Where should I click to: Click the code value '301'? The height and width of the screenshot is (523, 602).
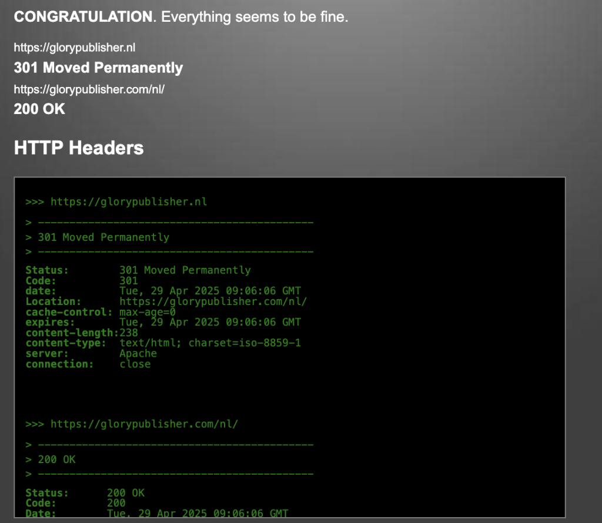pos(129,280)
